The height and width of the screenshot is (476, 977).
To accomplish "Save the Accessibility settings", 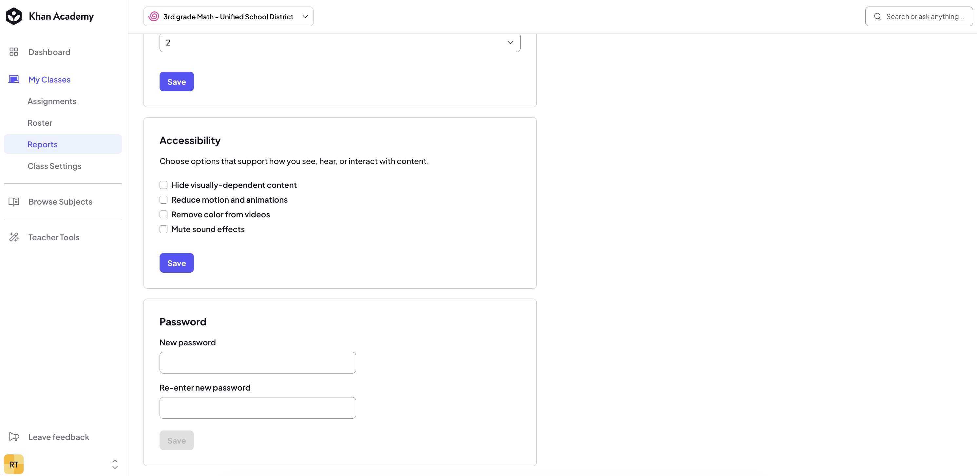I will point(177,263).
